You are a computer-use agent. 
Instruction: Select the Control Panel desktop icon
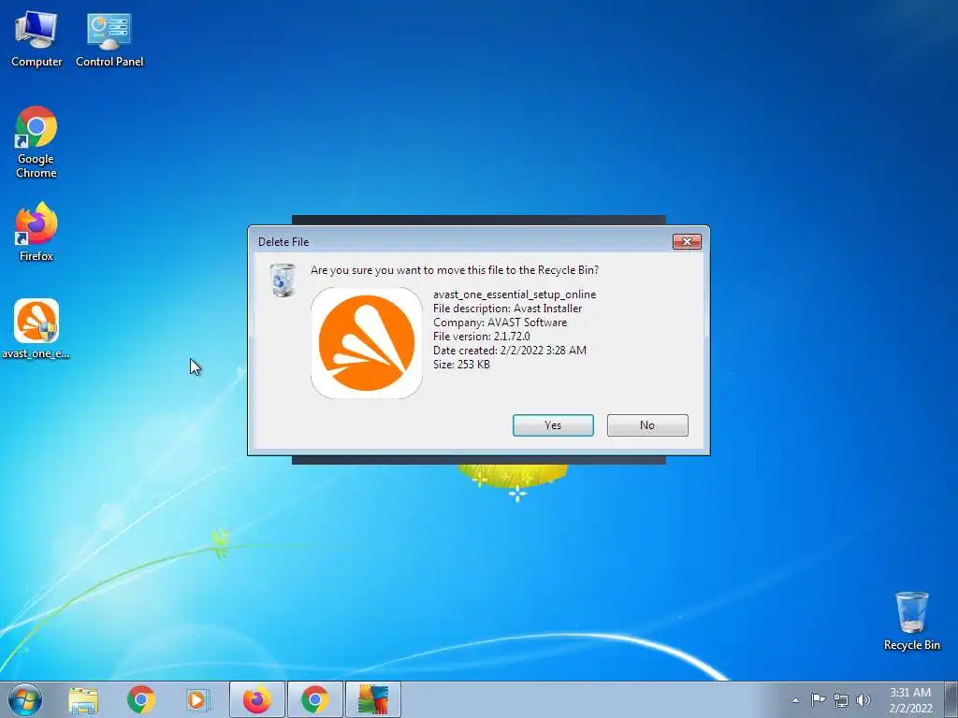pyautogui.click(x=109, y=38)
